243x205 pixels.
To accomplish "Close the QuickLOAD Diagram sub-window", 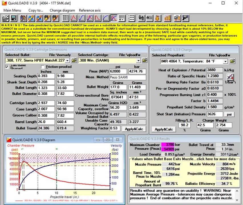I will click(x=118, y=140).
